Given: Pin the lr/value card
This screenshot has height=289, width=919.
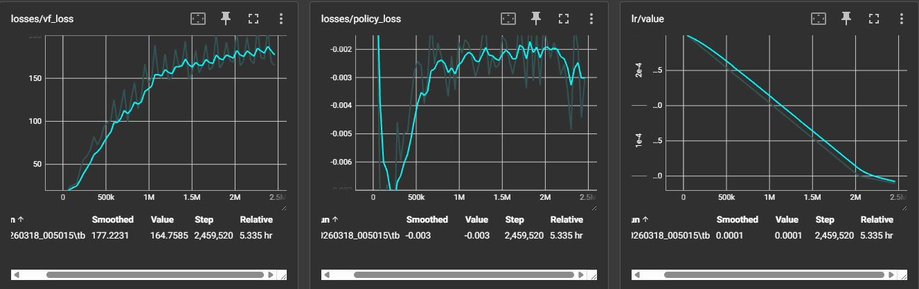Looking at the screenshot, I should [846, 19].
